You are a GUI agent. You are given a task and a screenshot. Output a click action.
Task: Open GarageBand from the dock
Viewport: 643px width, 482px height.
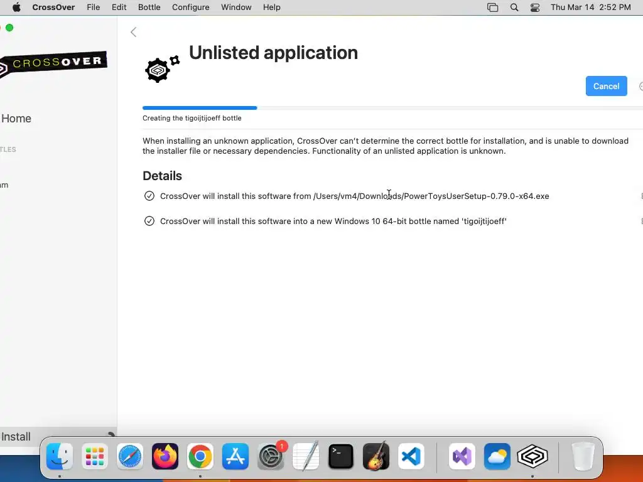click(376, 456)
